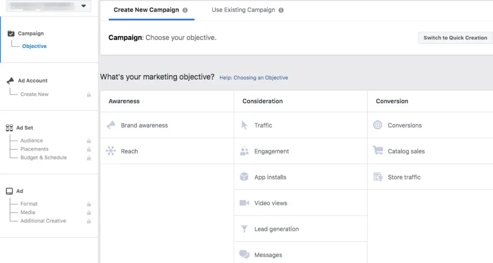Click the Conversions globe icon
The height and width of the screenshot is (263, 493).
click(x=377, y=125)
